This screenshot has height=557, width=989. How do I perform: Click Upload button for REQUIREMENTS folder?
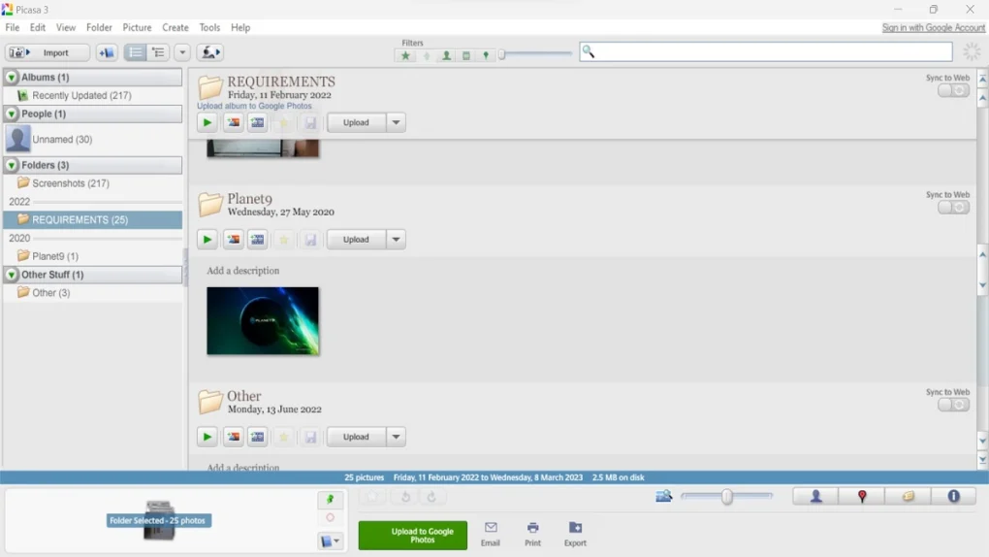357,122
